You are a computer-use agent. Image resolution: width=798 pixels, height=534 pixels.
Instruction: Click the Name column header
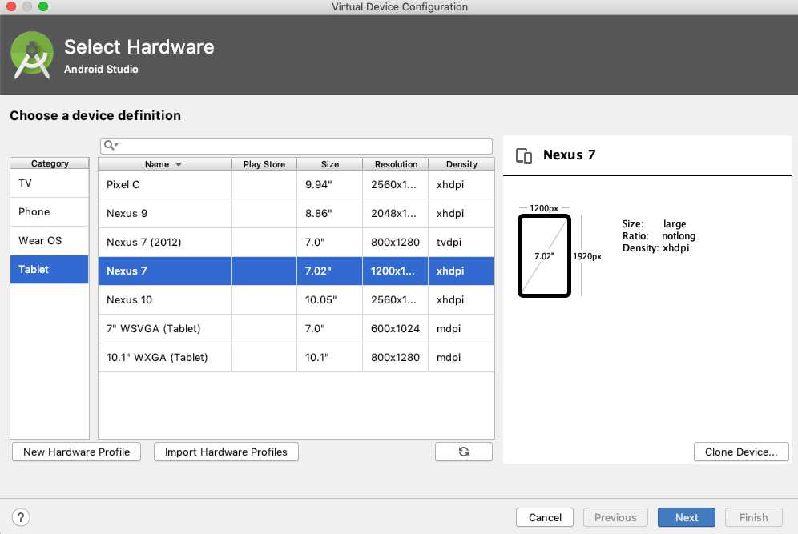point(164,164)
